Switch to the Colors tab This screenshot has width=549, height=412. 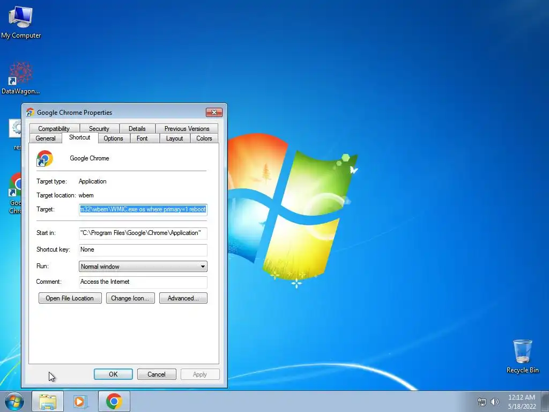[204, 138]
